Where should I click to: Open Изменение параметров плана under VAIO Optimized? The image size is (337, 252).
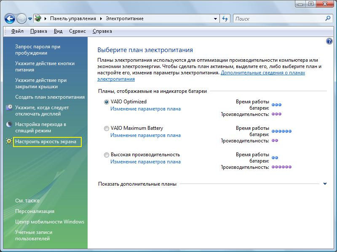[x=145, y=109]
